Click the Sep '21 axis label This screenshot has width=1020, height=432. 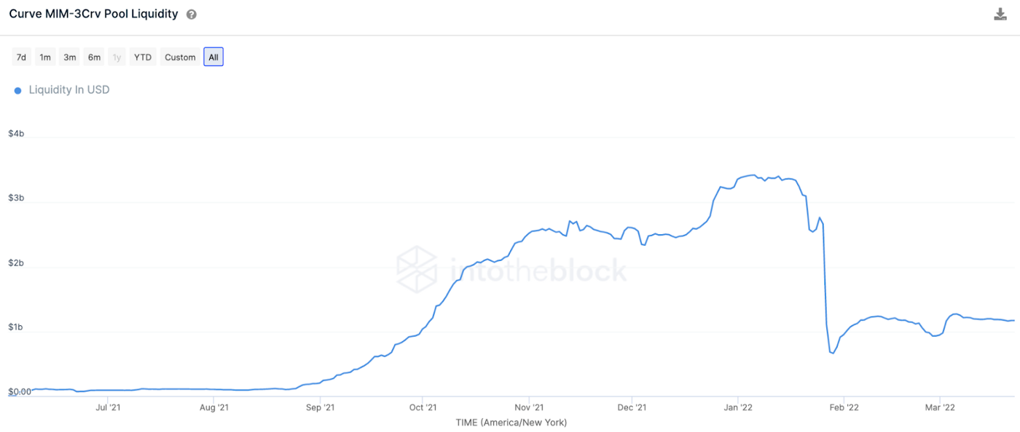[320, 408]
